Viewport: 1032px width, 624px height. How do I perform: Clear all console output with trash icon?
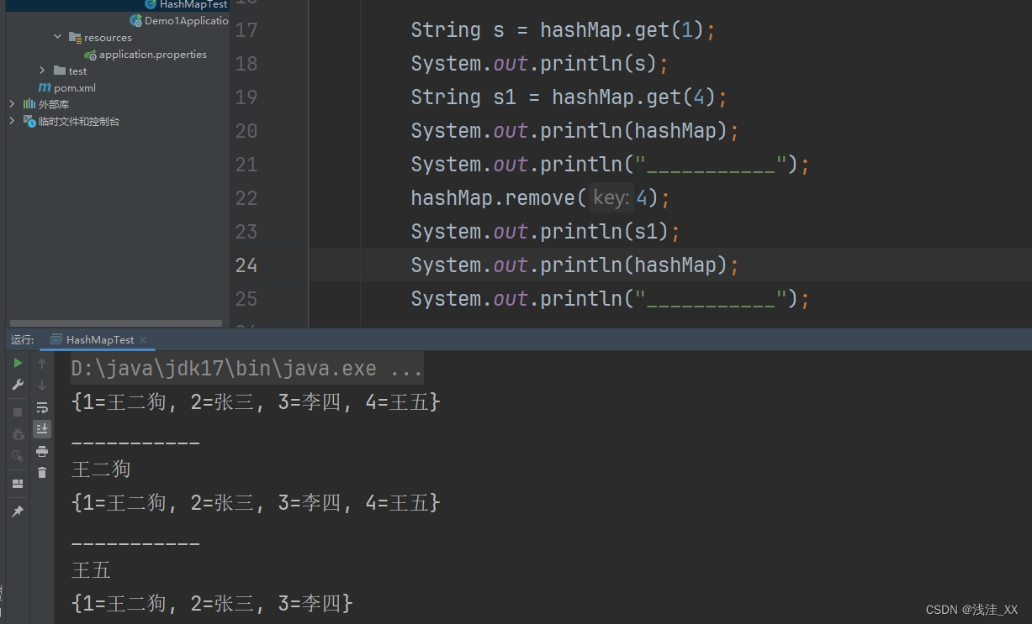(42, 472)
